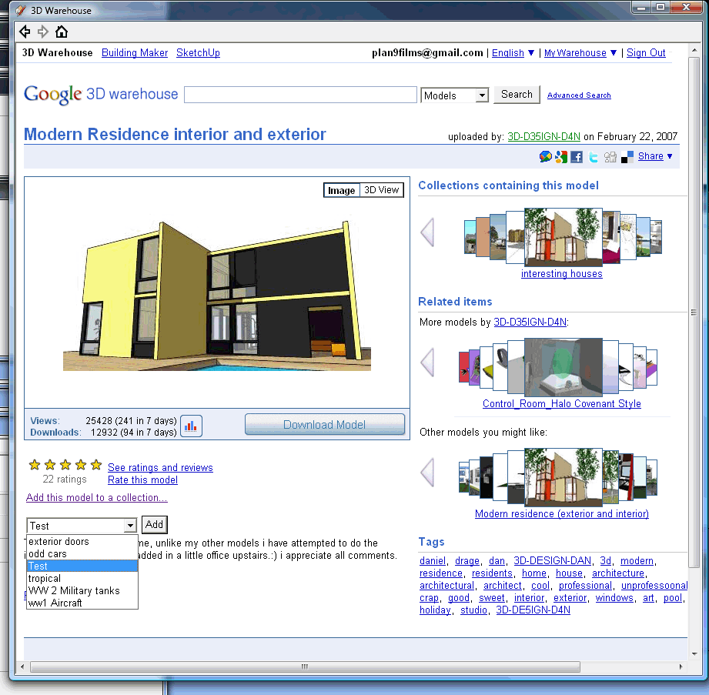Expand the Share dropdown arrow

[671, 156]
